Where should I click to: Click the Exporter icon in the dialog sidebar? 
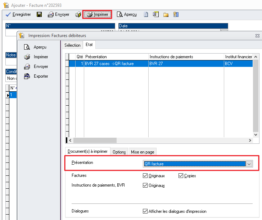pos(27,76)
